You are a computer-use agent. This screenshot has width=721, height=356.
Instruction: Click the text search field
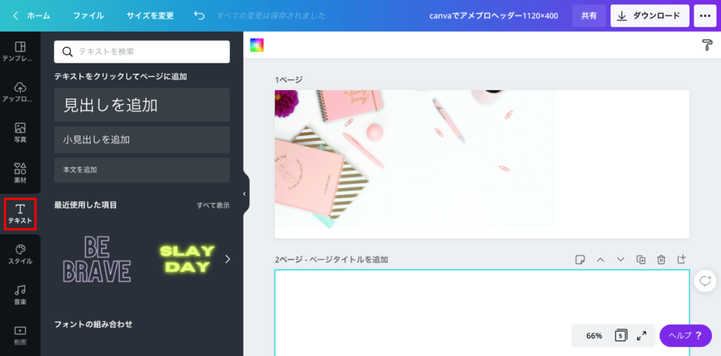point(142,52)
